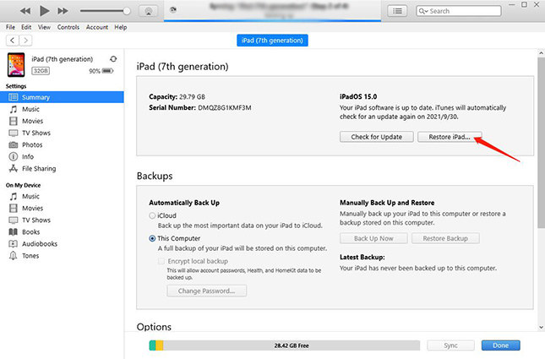Select the This Computer radio button
This screenshot has height=359, width=545.
pos(152,238)
